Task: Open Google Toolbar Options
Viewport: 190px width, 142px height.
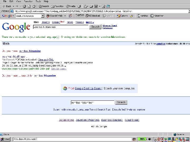Action: [122, 16]
